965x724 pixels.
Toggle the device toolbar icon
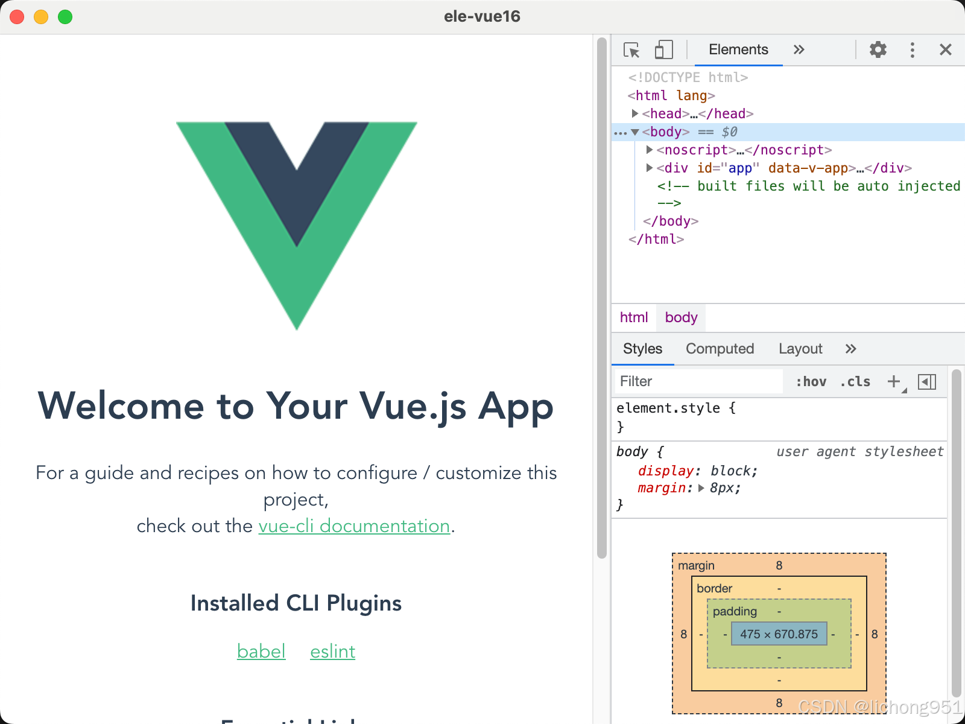pyautogui.click(x=663, y=50)
